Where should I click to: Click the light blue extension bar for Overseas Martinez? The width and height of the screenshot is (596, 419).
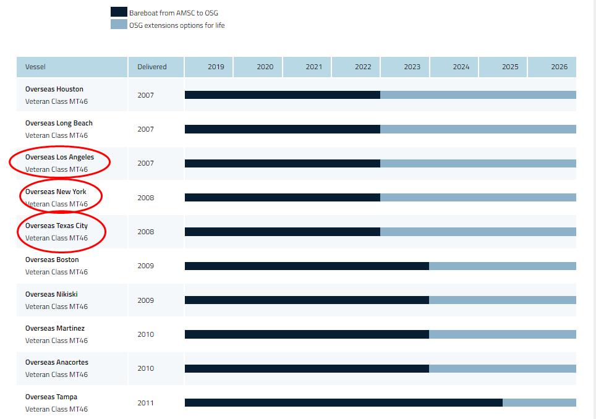point(503,334)
